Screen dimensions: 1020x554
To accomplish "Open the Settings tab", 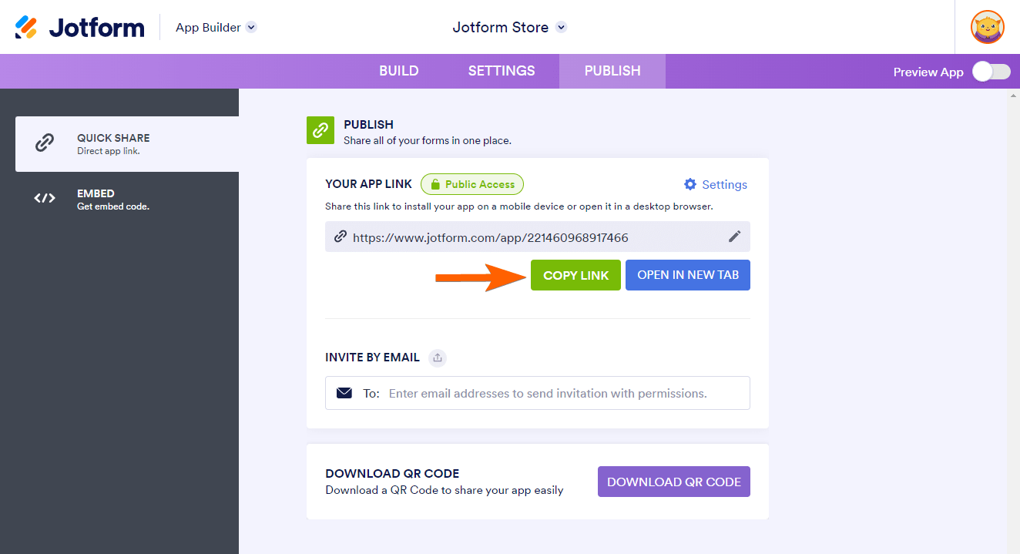I will [502, 71].
